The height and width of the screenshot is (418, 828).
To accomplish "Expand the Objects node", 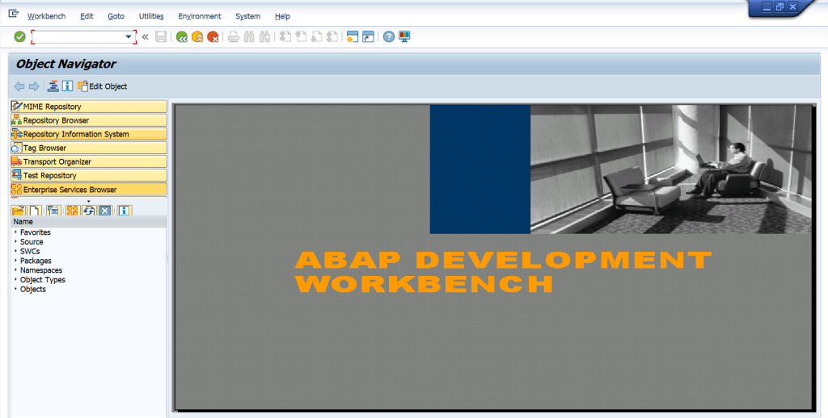I will click(x=16, y=289).
